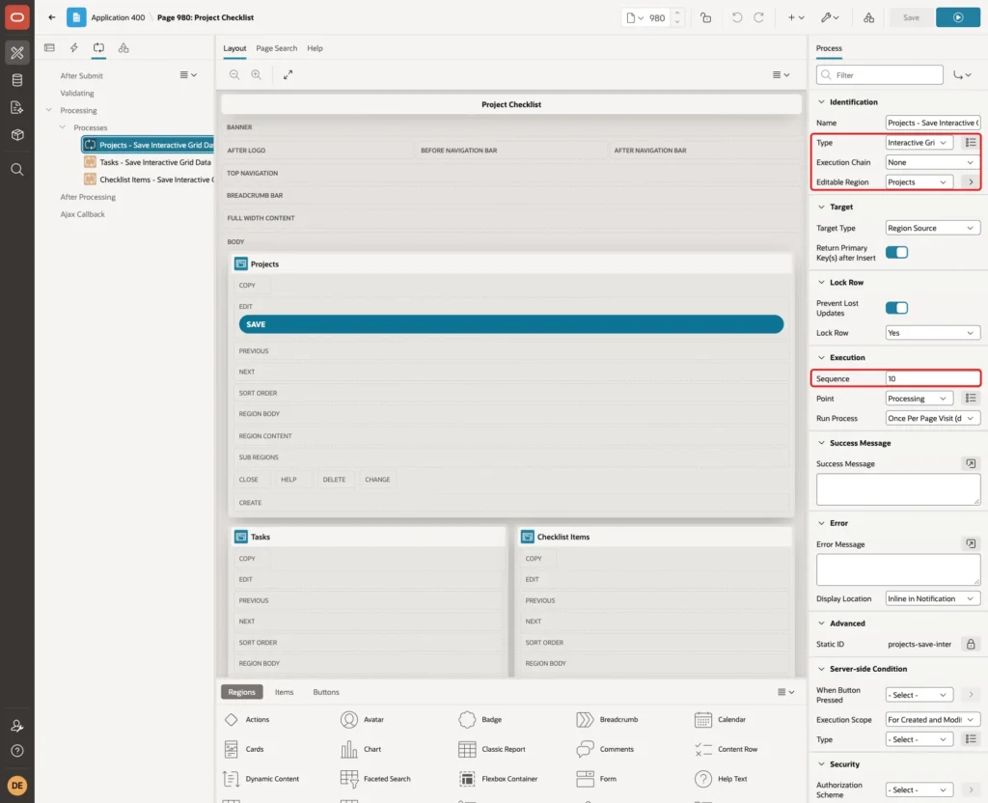
Task: Click the Save button
Action: click(x=911, y=17)
